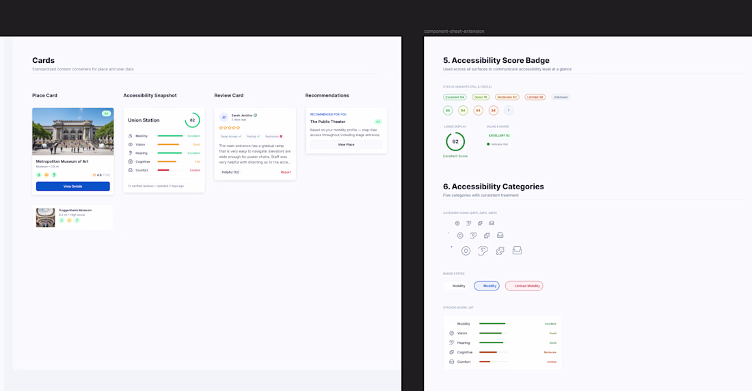Click the medium-sized cognitive puzzle category icon
Viewport: 752px width, 391px height.
pos(487,236)
